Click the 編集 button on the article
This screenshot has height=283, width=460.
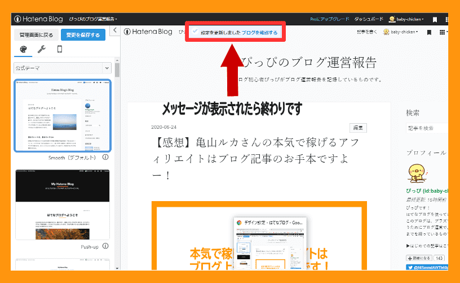pyautogui.click(x=358, y=128)
